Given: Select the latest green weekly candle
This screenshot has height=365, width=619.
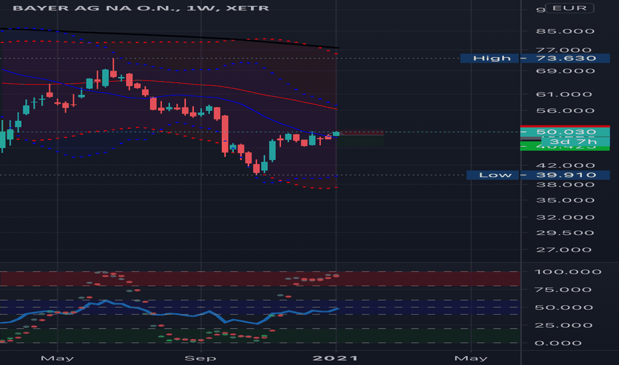Looking at the screenshot, I should [x=336, y=134].
